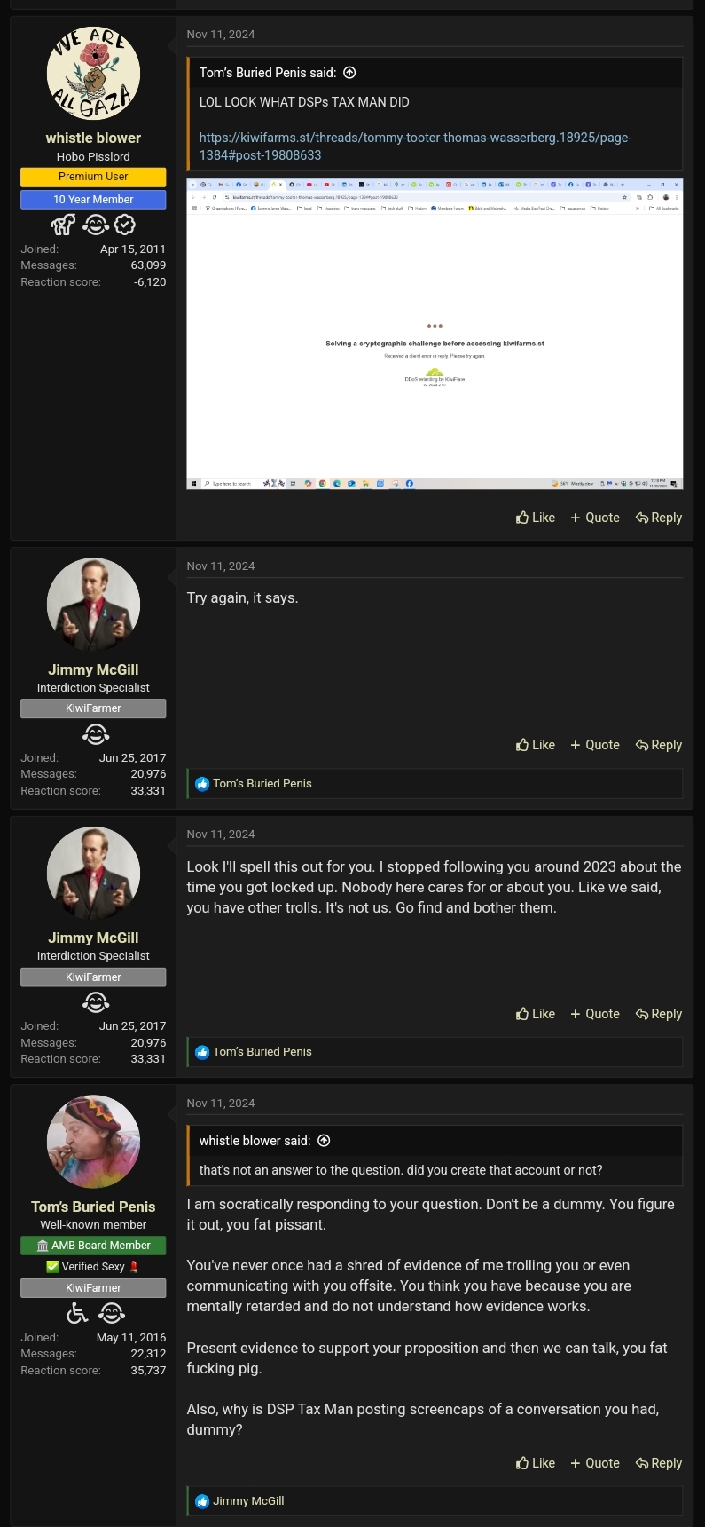
Task: Click the wheelchair trophy badge under Tom's Buried Penis
Action: point(78,1312)
